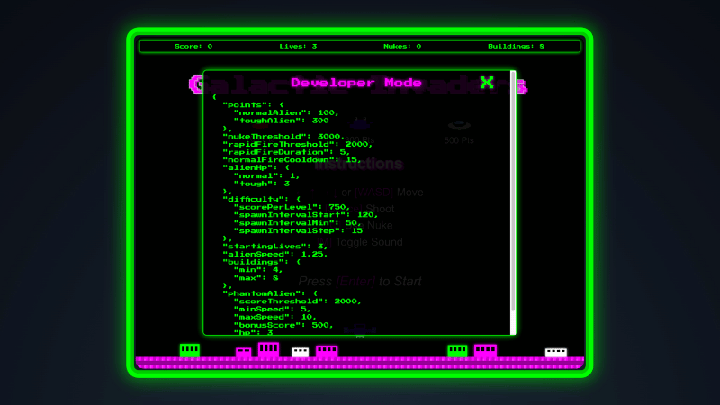Viewport: 720px width, 405px height.
Task: Click the "alienSpeed": 1.25 line
Action: pos(275,255)
